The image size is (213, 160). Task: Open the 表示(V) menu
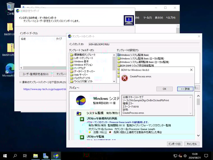click(159, 18)
